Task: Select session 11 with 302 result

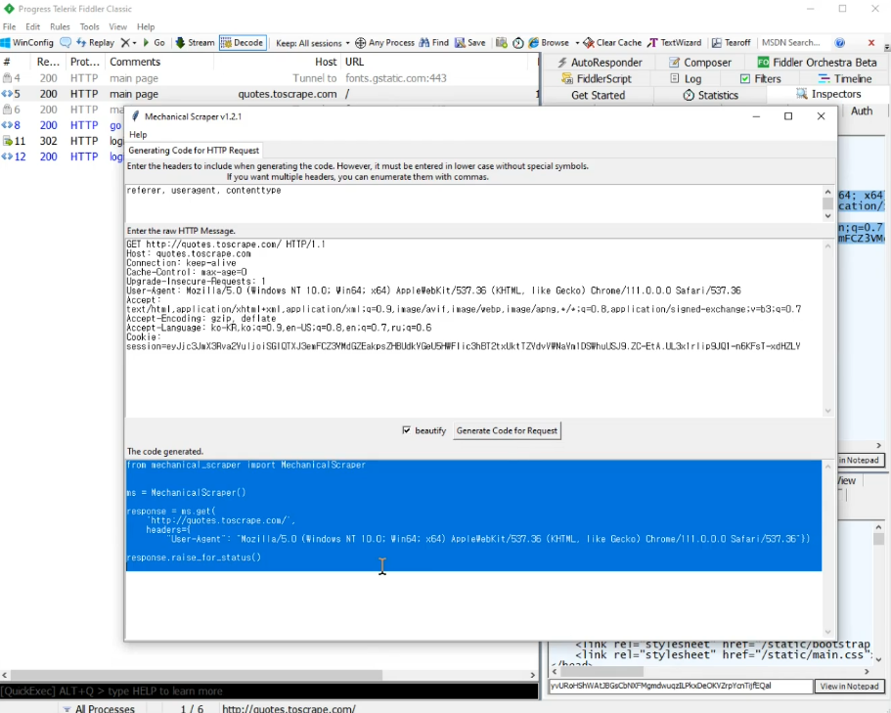Action: coord(62,141)
